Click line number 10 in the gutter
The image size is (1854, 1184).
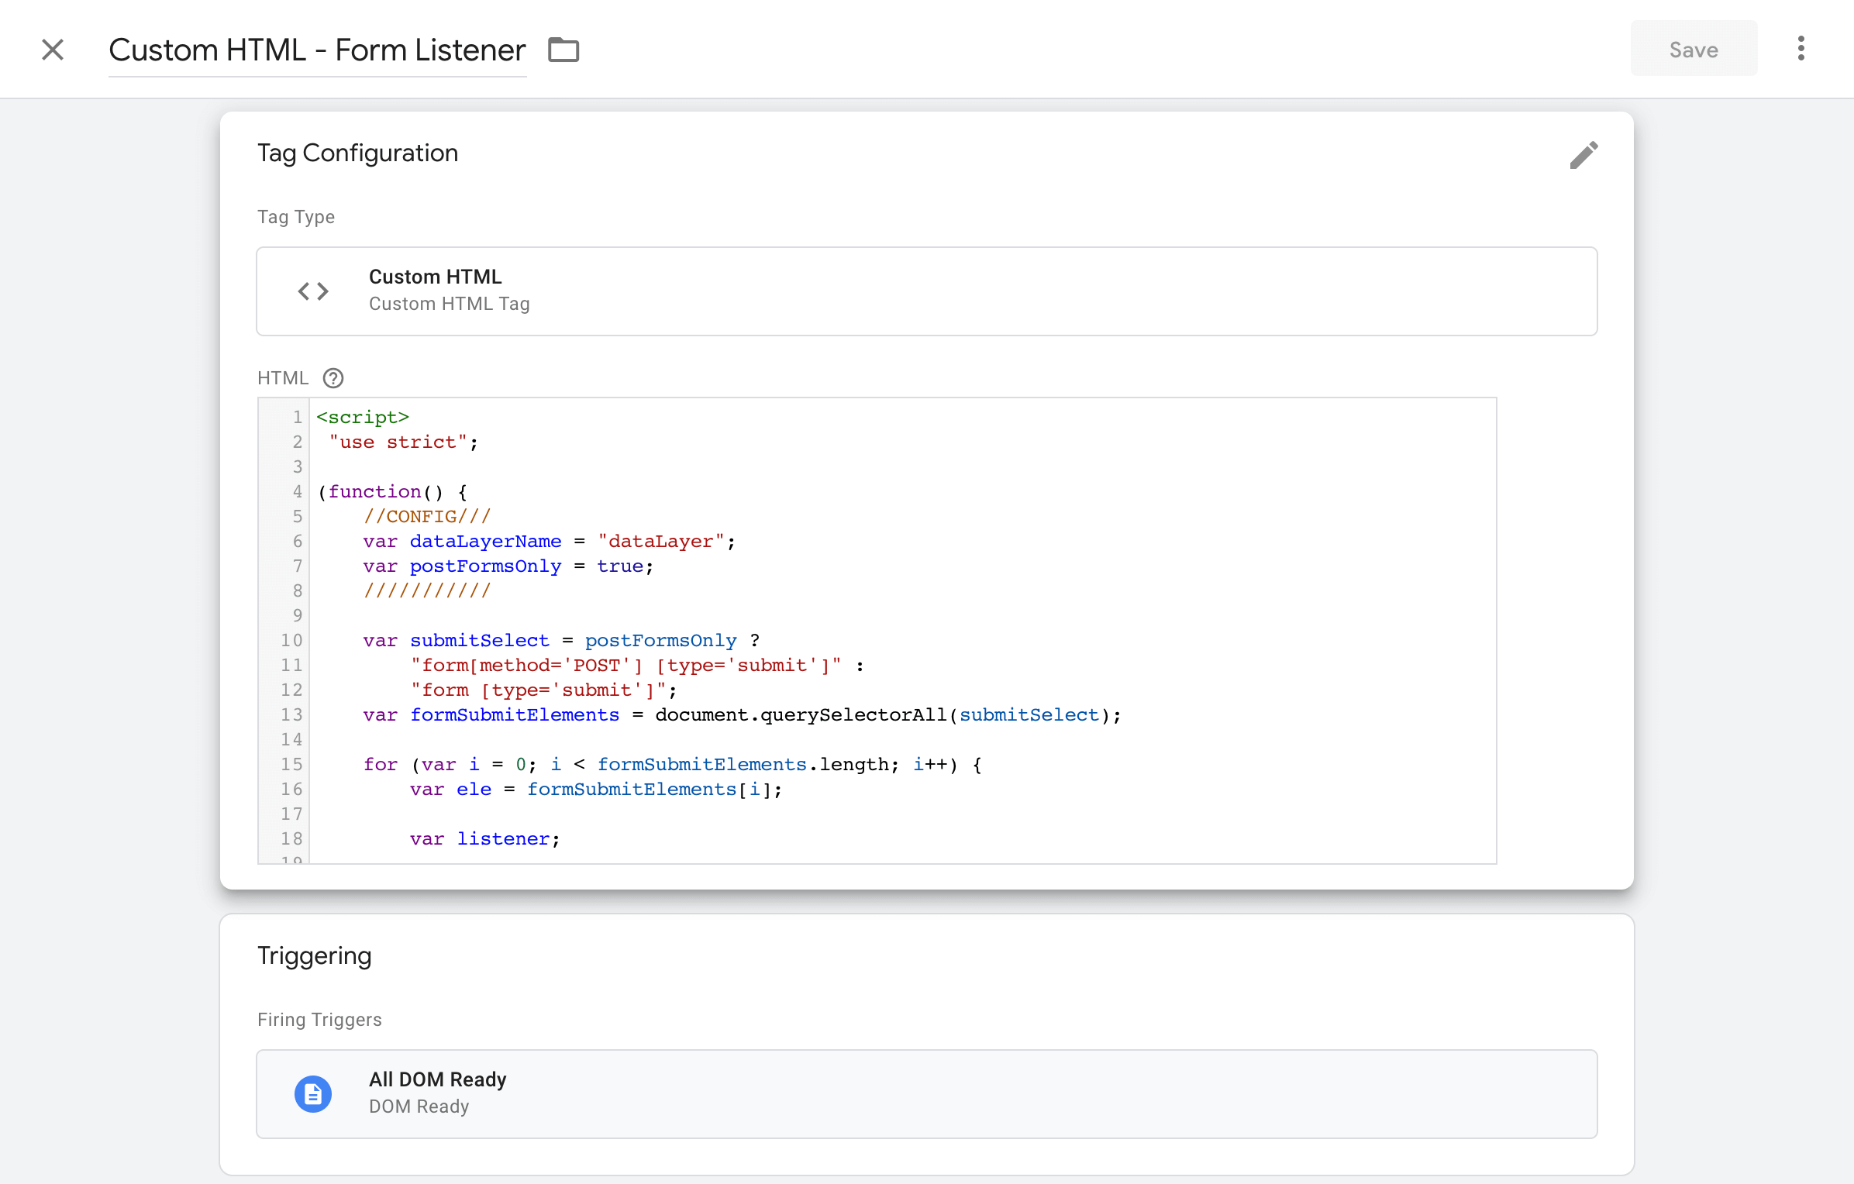click(291, 640)
